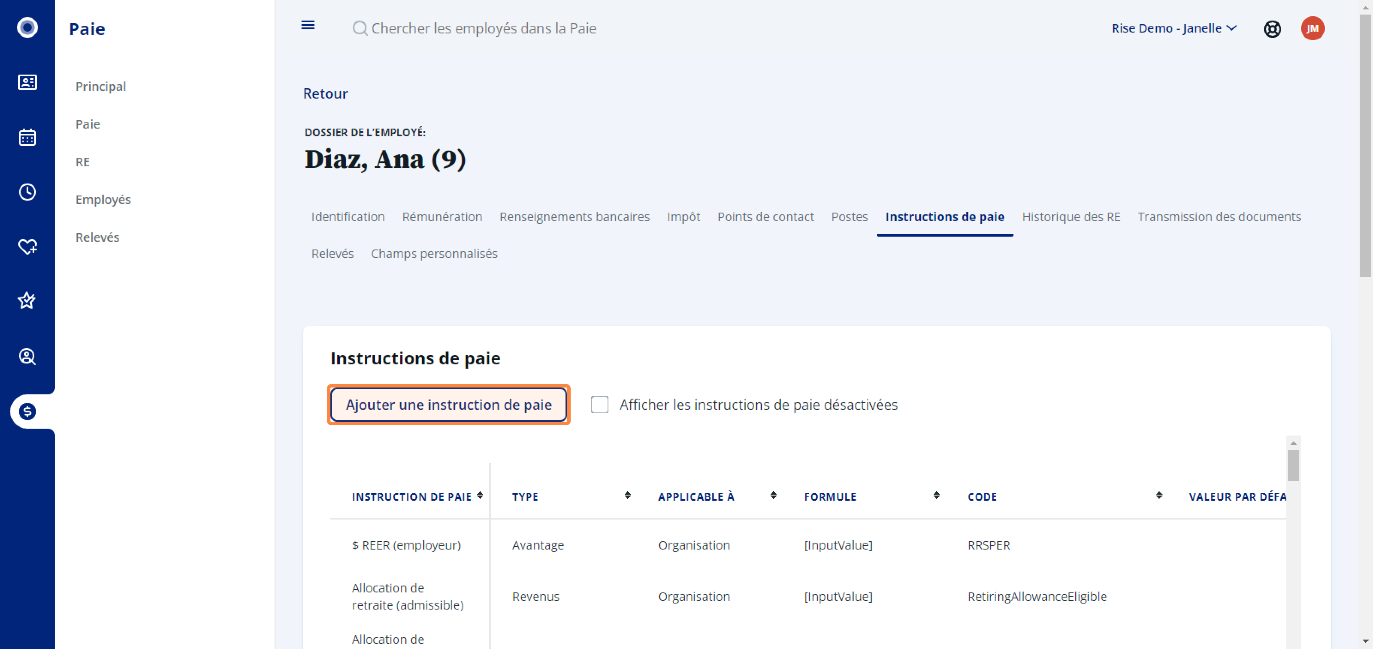Viewport: 1373px width, 649px height.
Task: Switch to Points de contact tab
Action: pos(765,216)
